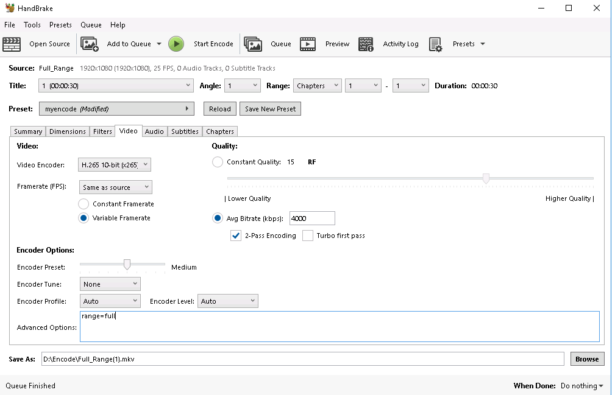The width and height of the screenshot is (615, 395).
Task: Open the Encoder Tune dropdown
Action: tap(110, 284)
